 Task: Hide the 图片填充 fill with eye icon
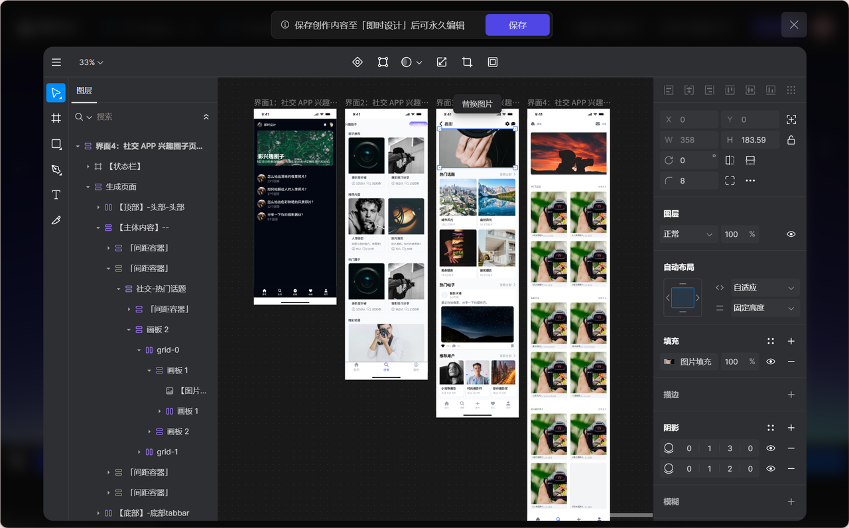pyautogui.click(x=771, y=362)
